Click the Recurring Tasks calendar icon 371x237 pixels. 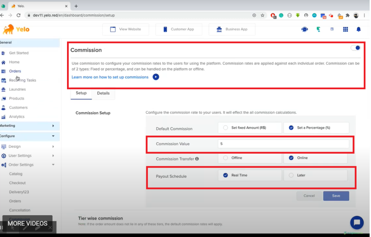(x=3, y=80)
